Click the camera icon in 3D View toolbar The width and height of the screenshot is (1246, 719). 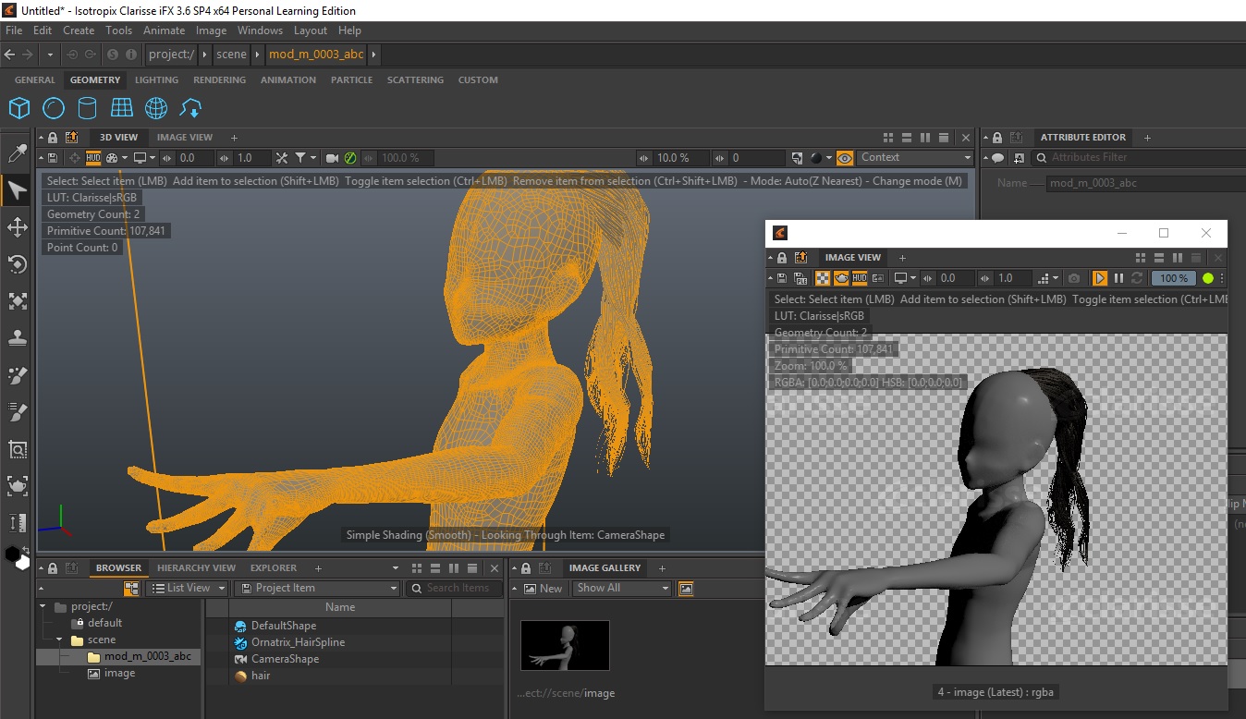pos(333,158)
